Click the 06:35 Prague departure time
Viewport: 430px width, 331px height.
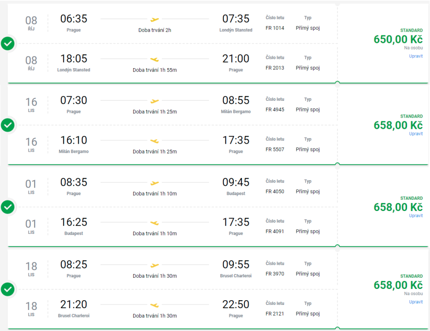click(73, 19)
